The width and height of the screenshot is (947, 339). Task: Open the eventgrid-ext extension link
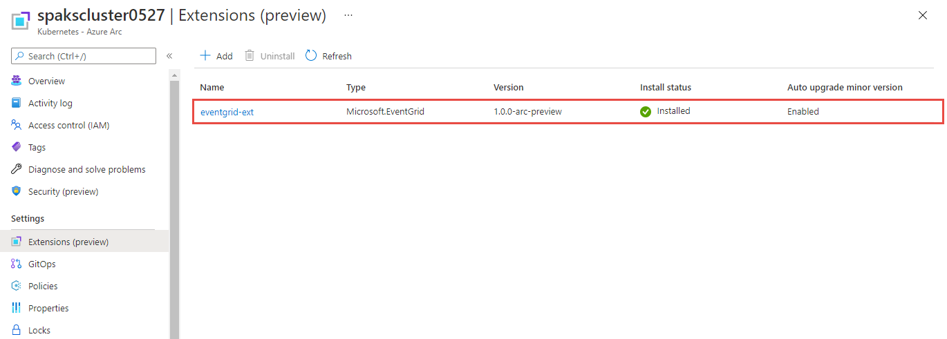227,112
